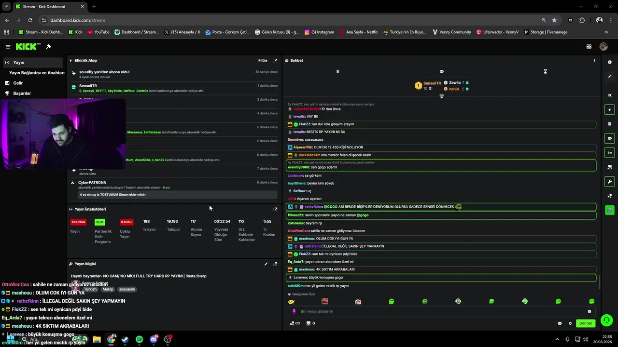Toggle the broadcast signal widget in sidebar

[x=610, y=153]
